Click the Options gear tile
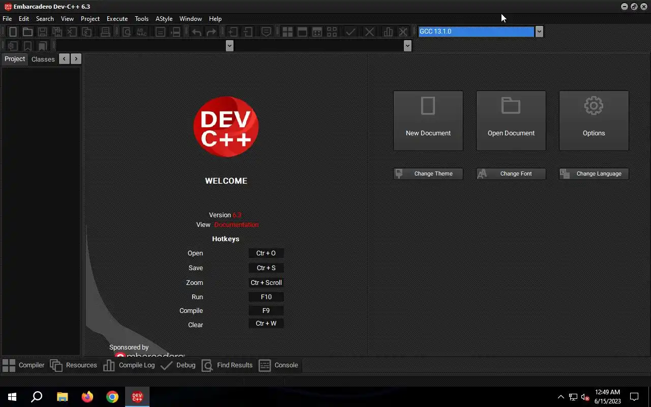Image resolution: width=651 pixels, height=407 pixels. (594, 121)
